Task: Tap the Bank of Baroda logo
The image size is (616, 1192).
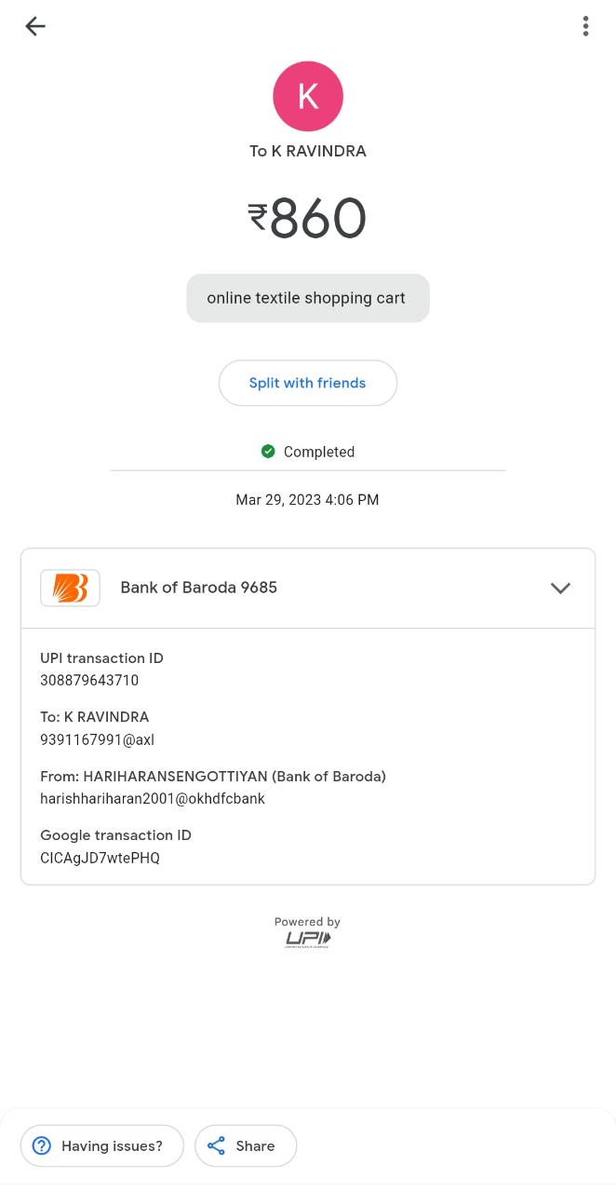Action: (70, 589)
